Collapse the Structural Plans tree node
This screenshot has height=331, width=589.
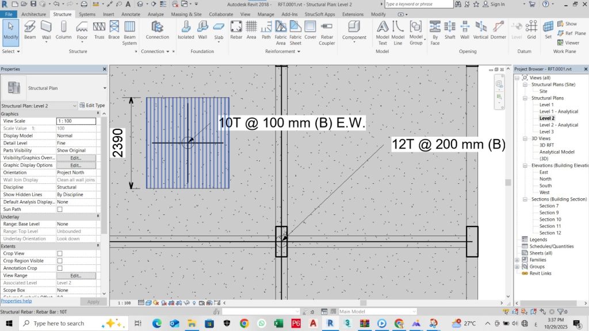pos(525,98)
